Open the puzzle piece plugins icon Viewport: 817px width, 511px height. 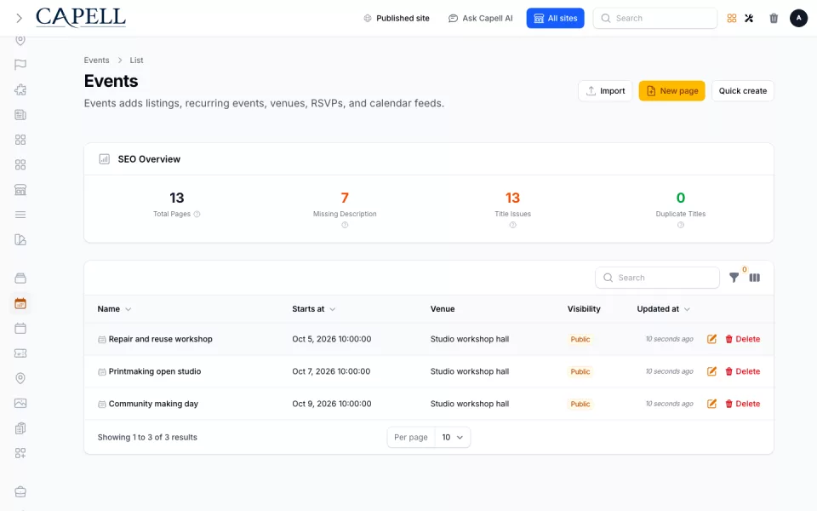20,89
